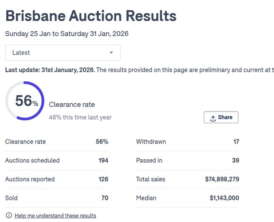
Task: Click the "Brisbane Auction Results" heading
Action: tap(91, 16)
